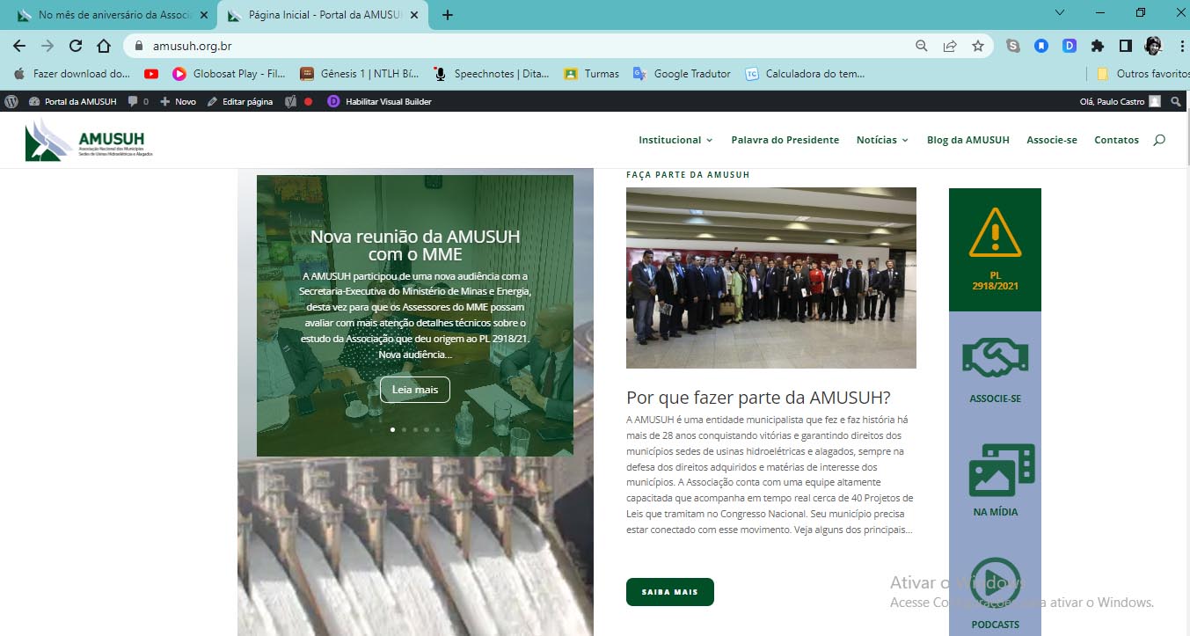The image size is (1190, 636).
Task: Open Blog da AMUSUH menu item
Action: [967, 140]
